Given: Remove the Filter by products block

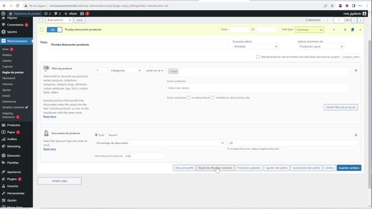Looking at the screenshot, I should pyautogui.click(x=356, y=70).
